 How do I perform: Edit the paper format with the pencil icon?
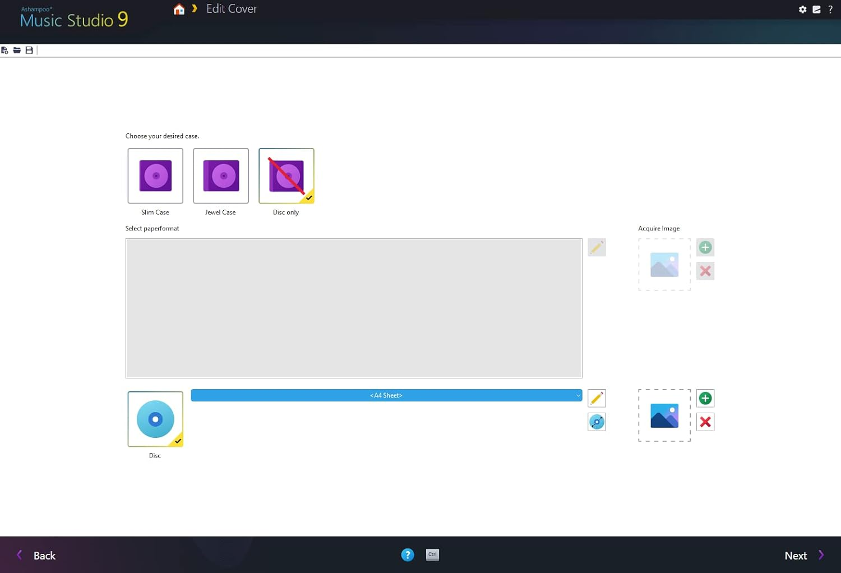[x=597, y=247]
